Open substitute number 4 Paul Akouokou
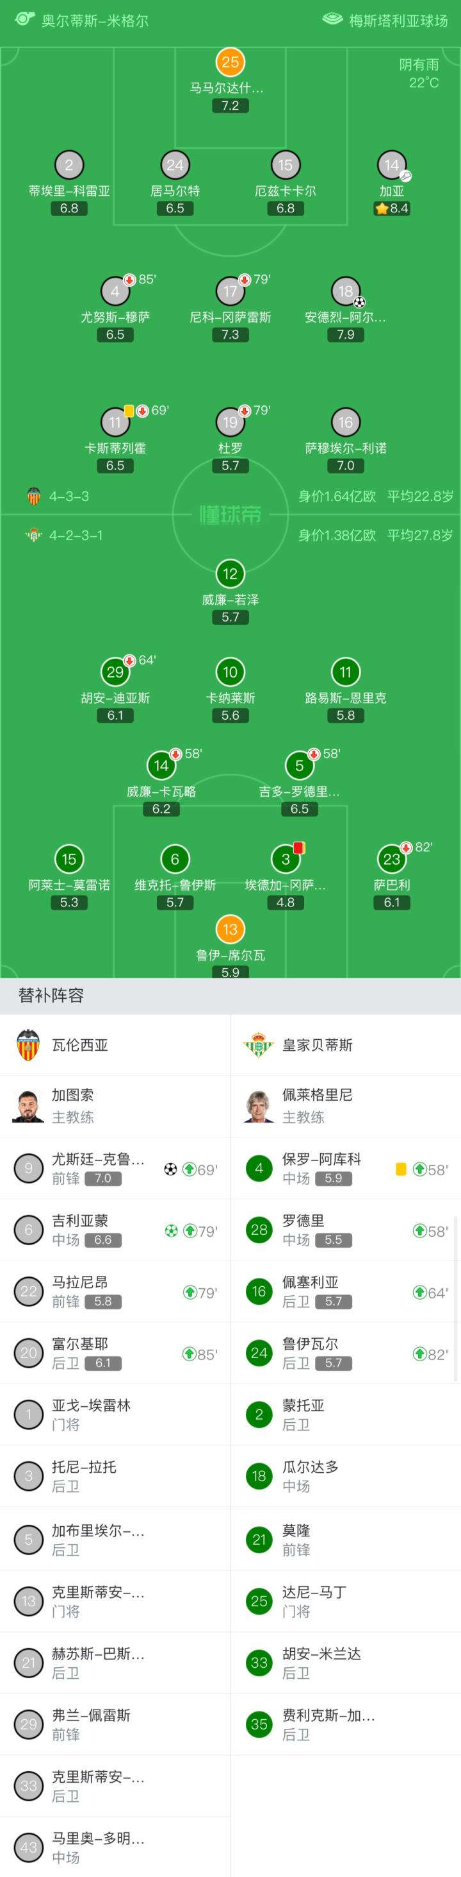The width and height of the screenshot is (461, 1877). [259, 1168]
